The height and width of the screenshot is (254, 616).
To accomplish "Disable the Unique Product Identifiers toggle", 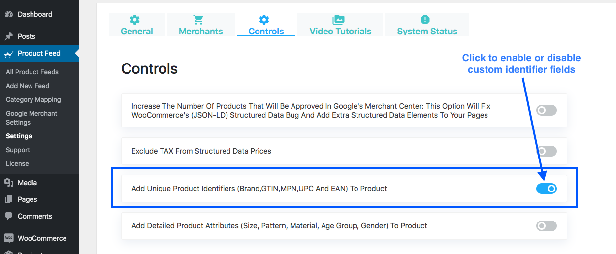I will coord(546,188).
